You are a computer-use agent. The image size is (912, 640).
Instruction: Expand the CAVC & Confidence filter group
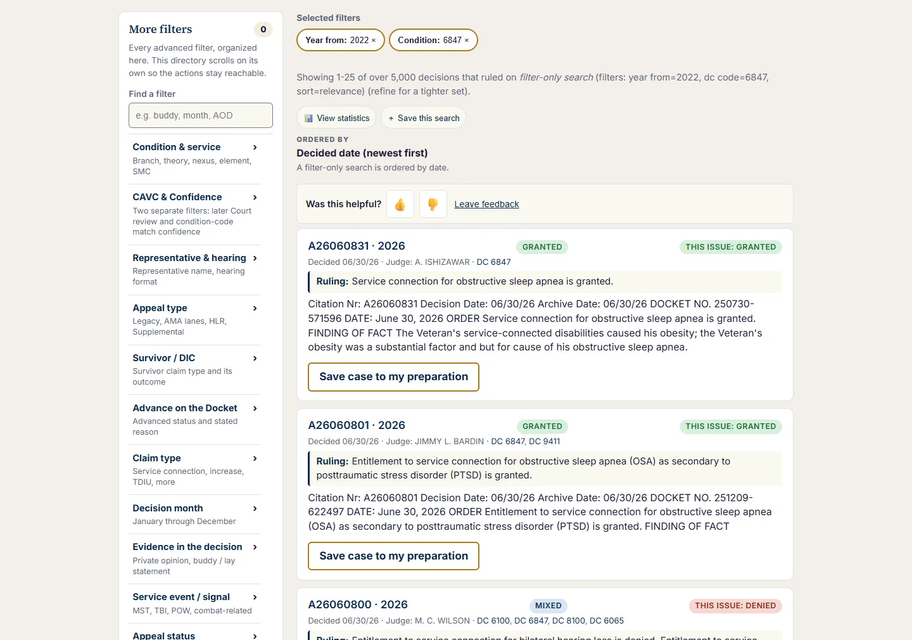[x=195, y=214]
